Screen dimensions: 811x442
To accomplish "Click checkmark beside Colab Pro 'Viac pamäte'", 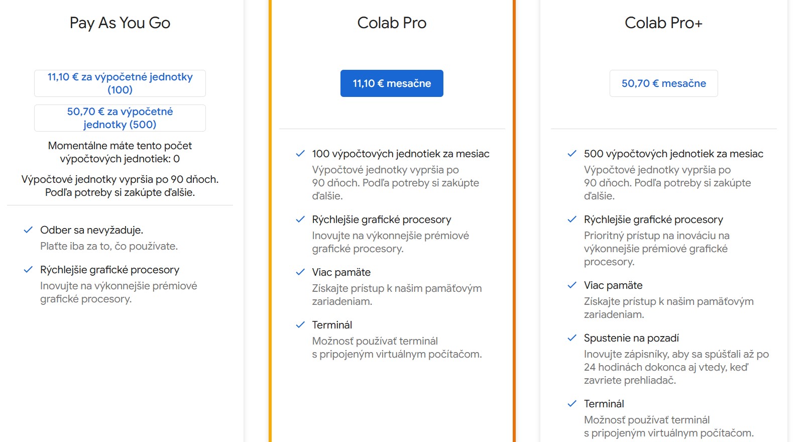I will pos(300,272).
